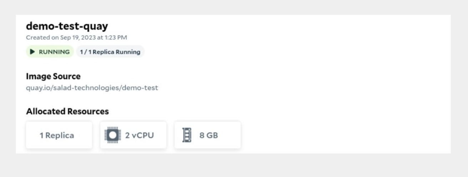This screenshot has width=468, height=177.
Task: Click the 1 Replica text label
Action: 57,135
